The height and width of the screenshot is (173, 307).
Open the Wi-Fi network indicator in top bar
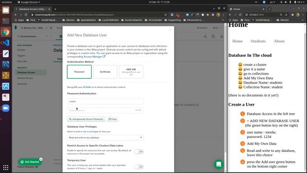point(282,2)
